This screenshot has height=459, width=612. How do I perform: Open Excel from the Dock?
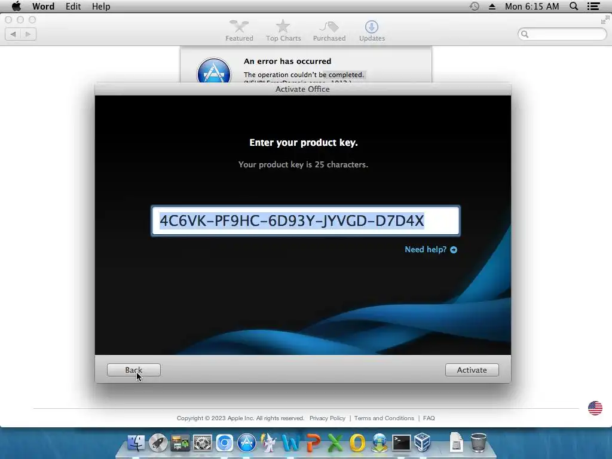coord(335,443)
